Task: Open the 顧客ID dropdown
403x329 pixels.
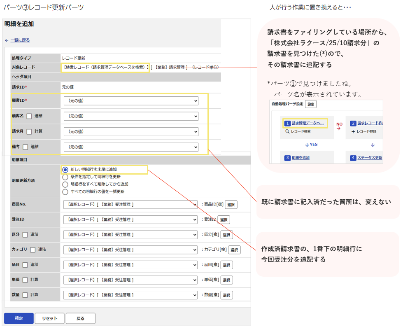Action: (x=131, y=101)
